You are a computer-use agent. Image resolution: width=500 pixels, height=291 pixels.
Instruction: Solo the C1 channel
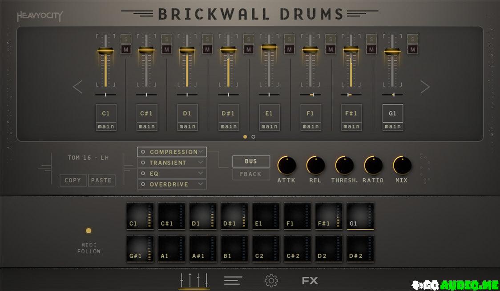[126, 39]
